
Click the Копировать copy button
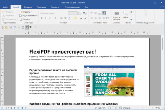click(x=9, y=19)
